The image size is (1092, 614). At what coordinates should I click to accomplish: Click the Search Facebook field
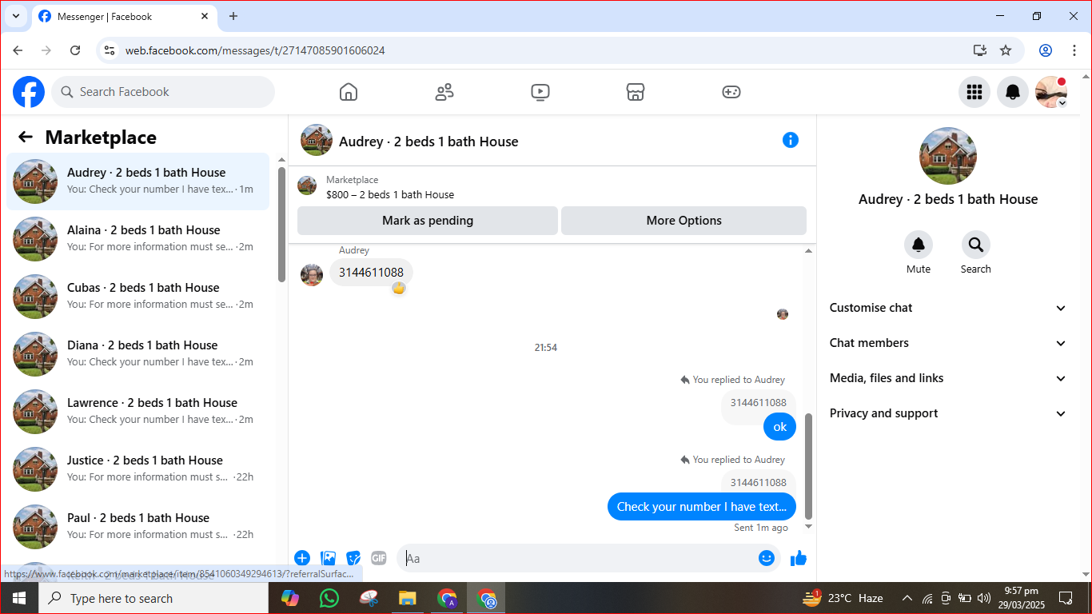coord(163,92)
